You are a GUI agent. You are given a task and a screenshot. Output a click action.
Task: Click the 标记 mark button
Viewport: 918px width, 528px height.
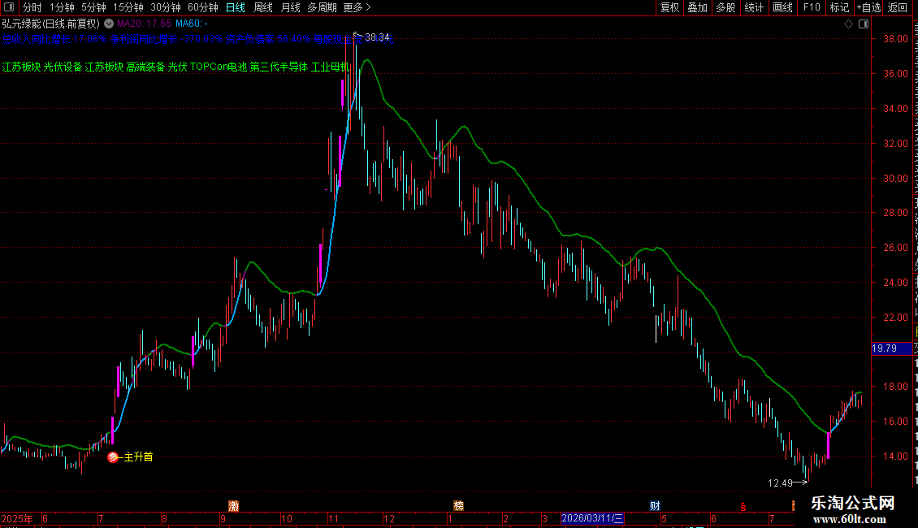839,7
